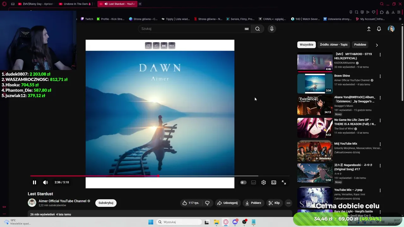Open the 流れ星 Nagareboshi video title
This screenshot has width=404, height=227.
click(x=353, y=167)
